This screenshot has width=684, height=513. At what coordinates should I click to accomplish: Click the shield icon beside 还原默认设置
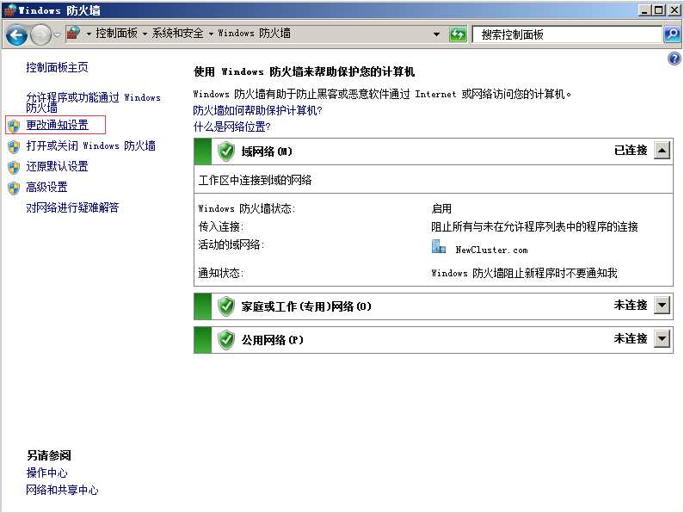coord(14,167)
